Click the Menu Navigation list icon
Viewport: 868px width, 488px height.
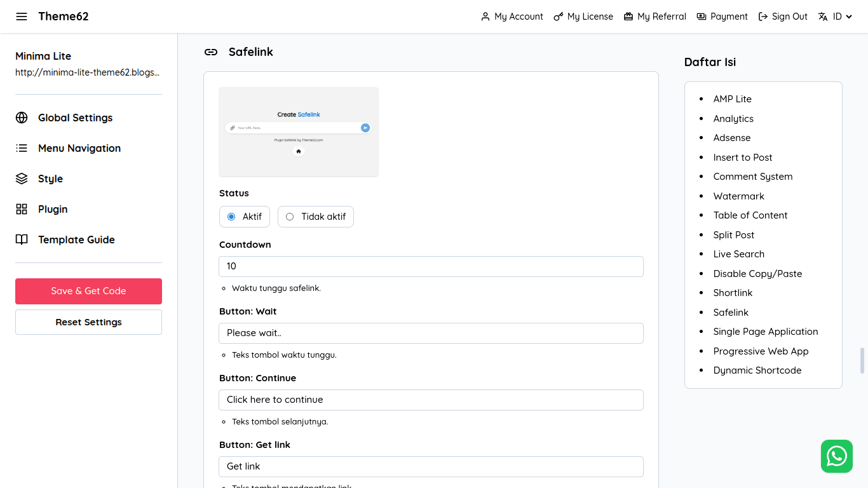22,148
